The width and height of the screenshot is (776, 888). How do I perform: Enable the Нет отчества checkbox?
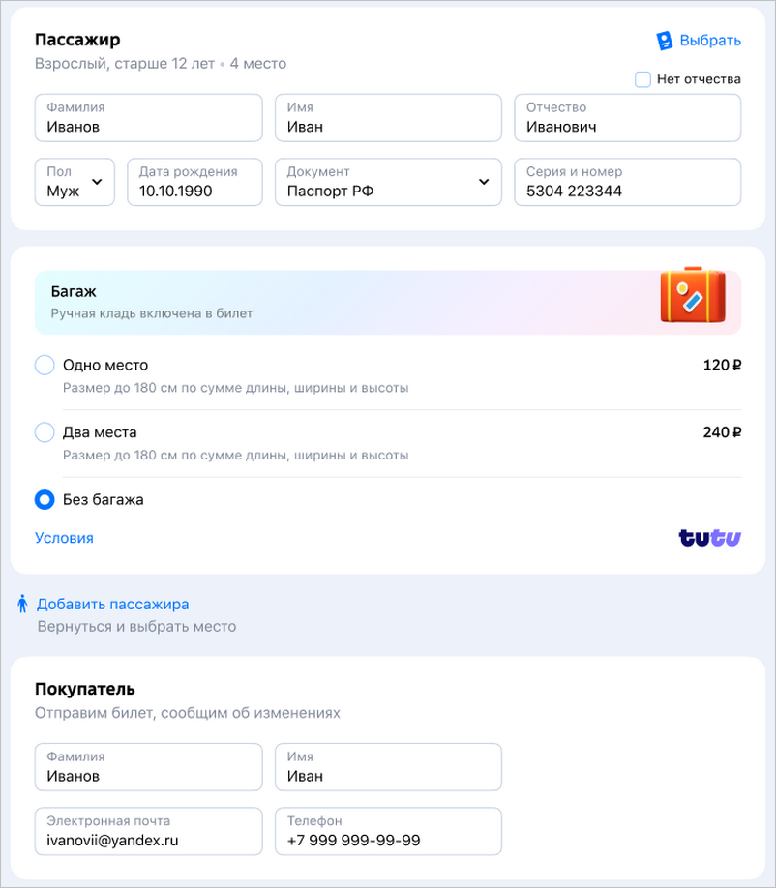pos(642,79)
